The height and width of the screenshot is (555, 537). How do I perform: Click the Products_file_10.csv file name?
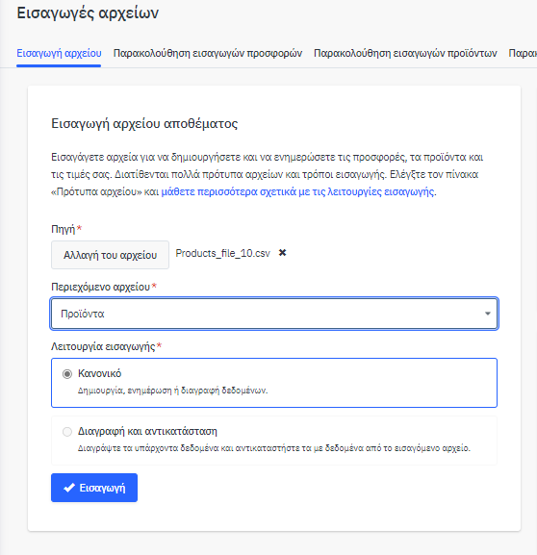223,253
